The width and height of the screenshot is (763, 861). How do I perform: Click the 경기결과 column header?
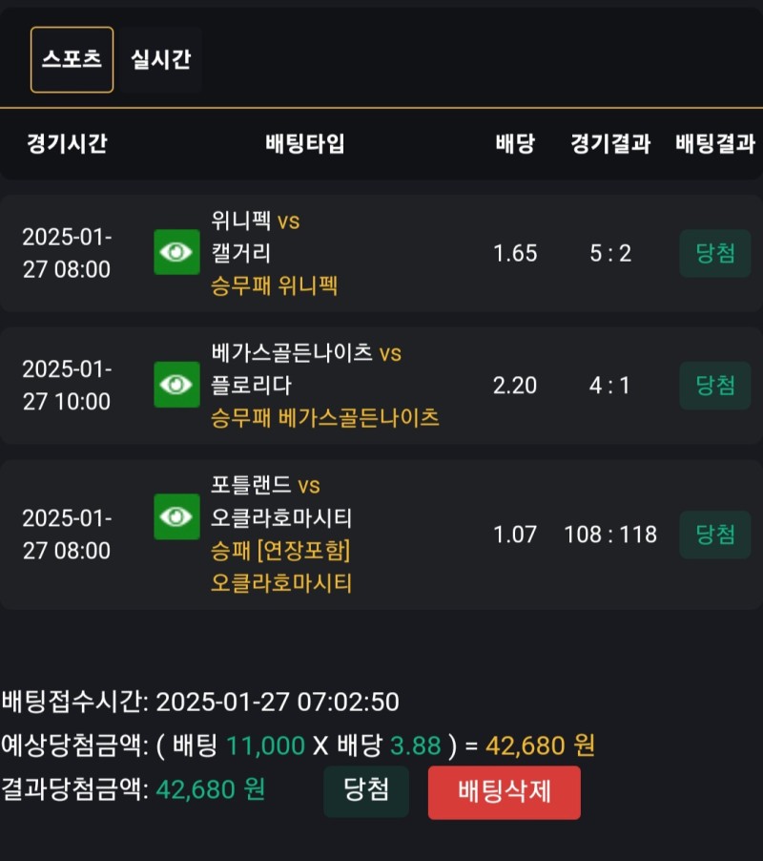pyautogui.click(x=610, y=144)
